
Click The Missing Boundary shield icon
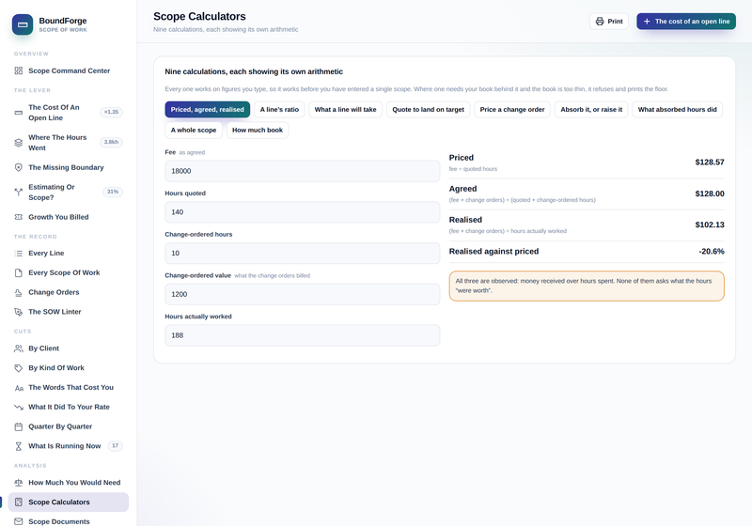pos(18,167)
